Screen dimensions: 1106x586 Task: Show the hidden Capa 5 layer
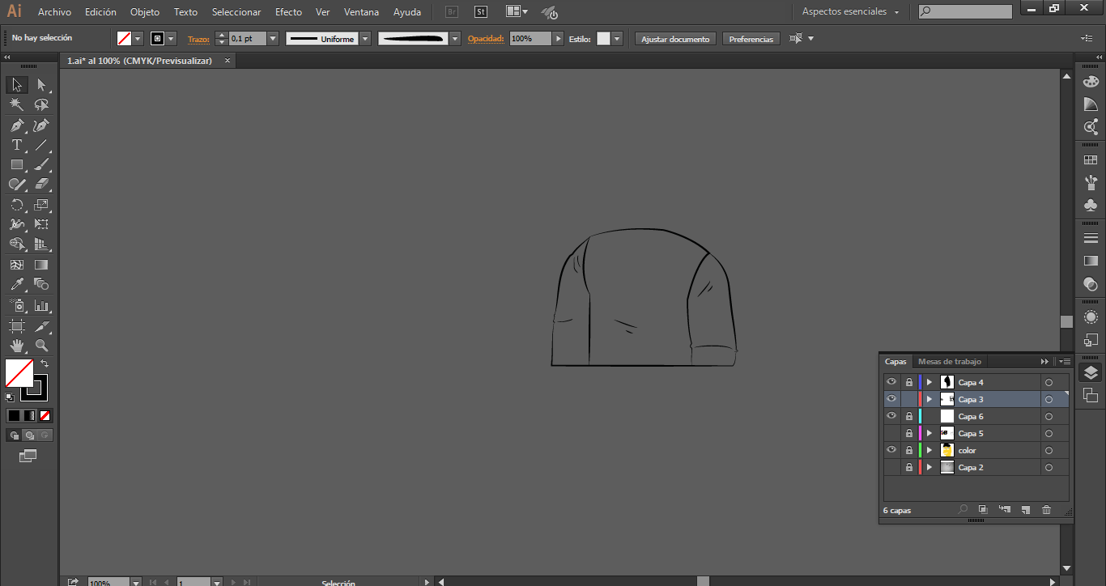click(891, 434)
